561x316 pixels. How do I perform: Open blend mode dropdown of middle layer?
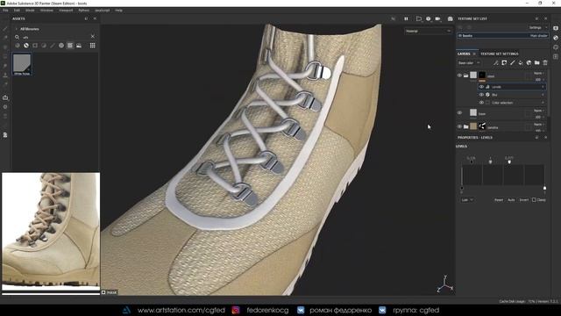click(538, 111)
